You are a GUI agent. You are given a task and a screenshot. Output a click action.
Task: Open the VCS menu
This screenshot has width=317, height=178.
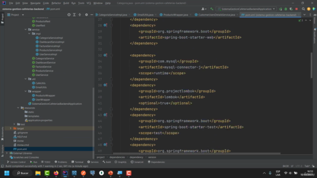click(x=89, y=3)
